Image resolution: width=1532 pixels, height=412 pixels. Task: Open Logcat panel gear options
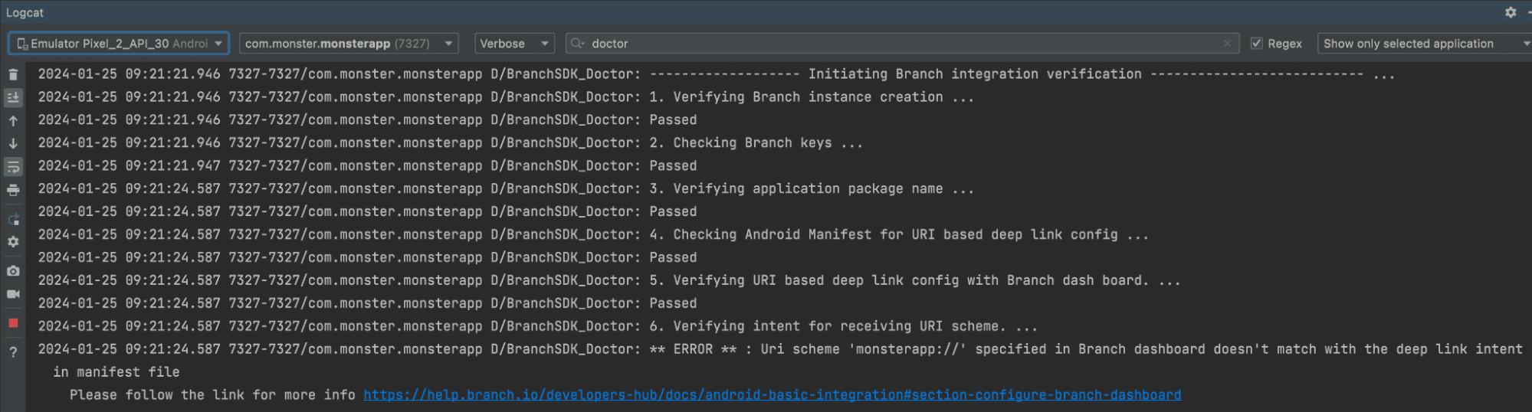click(1511, 12)
